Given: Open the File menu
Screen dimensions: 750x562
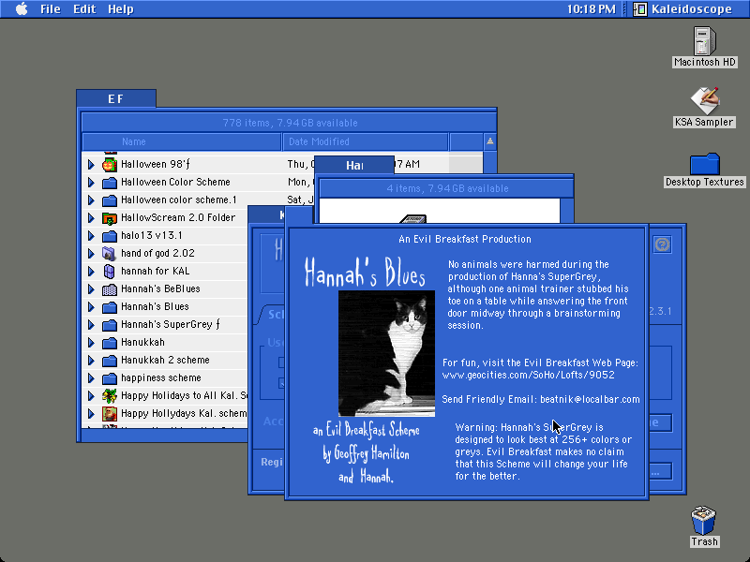Looking at the screenshot, I should point(51,9).
